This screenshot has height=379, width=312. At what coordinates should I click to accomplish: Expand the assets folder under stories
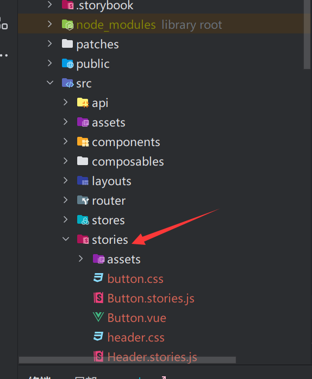coord(81,258)
